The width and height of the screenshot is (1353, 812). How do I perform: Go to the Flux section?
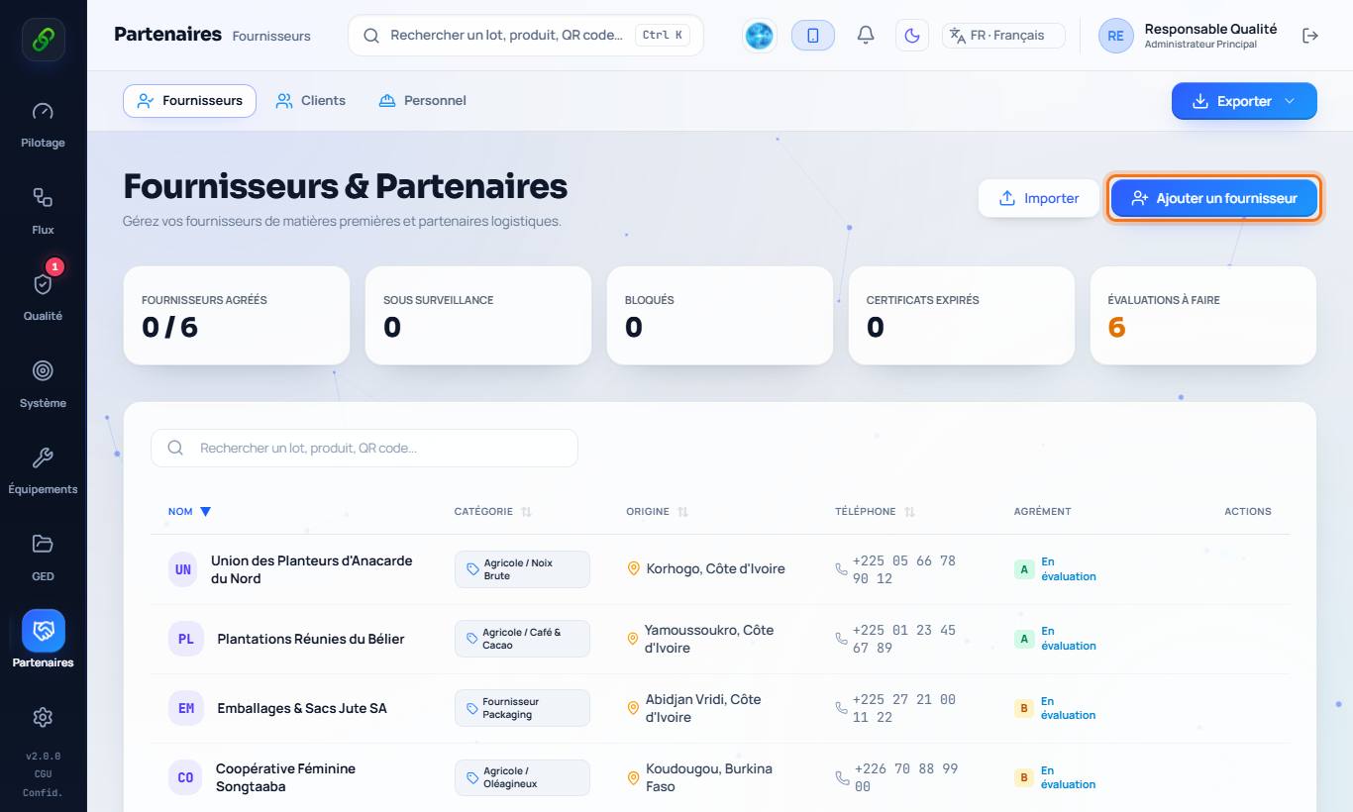tap(43, 210)
